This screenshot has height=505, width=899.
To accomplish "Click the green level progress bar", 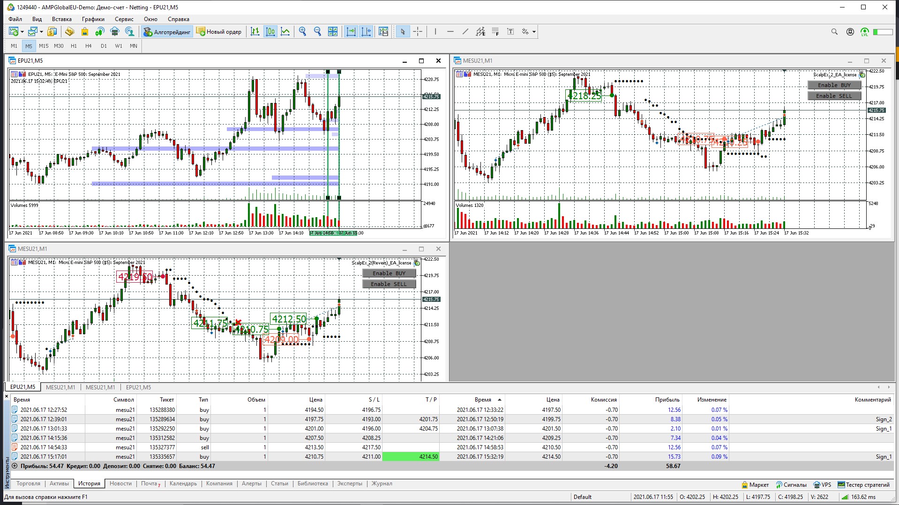I will [x=882, y=32].
